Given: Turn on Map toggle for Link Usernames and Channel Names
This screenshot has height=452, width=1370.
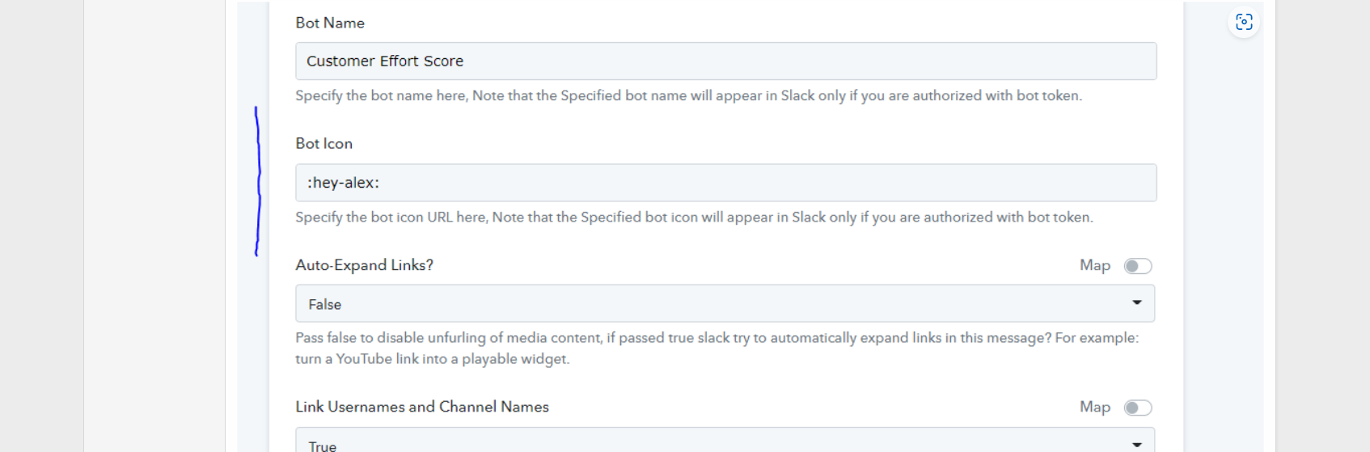Looking at the screenshot, I should pos(1138,408).
